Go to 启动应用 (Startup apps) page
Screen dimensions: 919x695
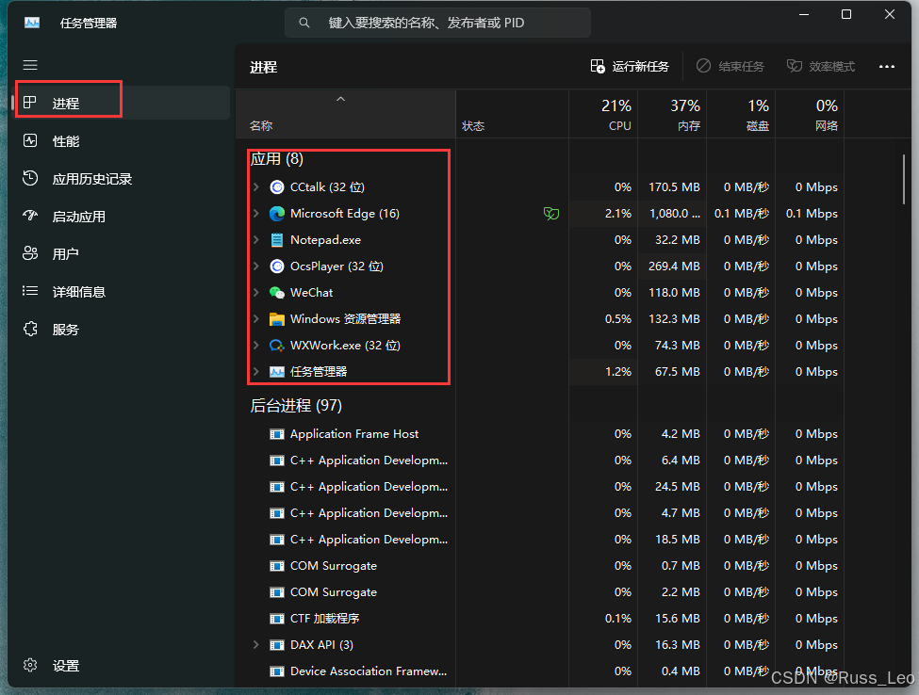coord(122,217)
